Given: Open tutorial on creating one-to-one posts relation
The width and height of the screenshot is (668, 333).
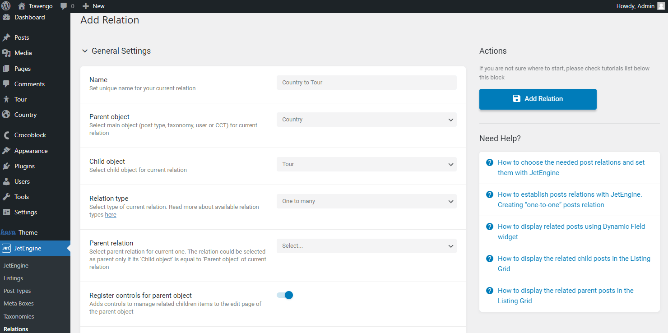Looking at the screenshot, I should tap(570, 199).
